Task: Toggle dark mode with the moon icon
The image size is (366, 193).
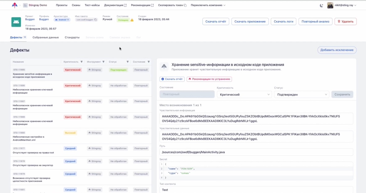Action: pyautogui.click(x=321, y=5)
